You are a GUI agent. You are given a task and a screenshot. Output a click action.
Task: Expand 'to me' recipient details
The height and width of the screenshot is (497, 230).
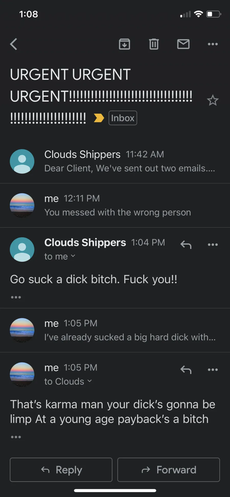[60, 256]
